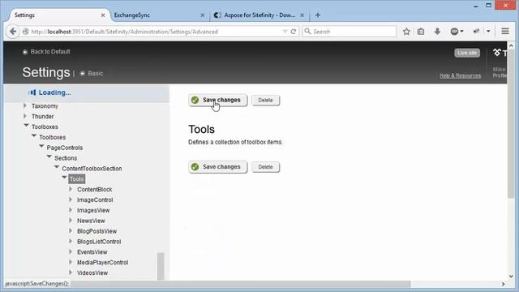Screen dimensions: 519x292
Task: Open the URL history dropdown arrow
Action: (285, 32)
